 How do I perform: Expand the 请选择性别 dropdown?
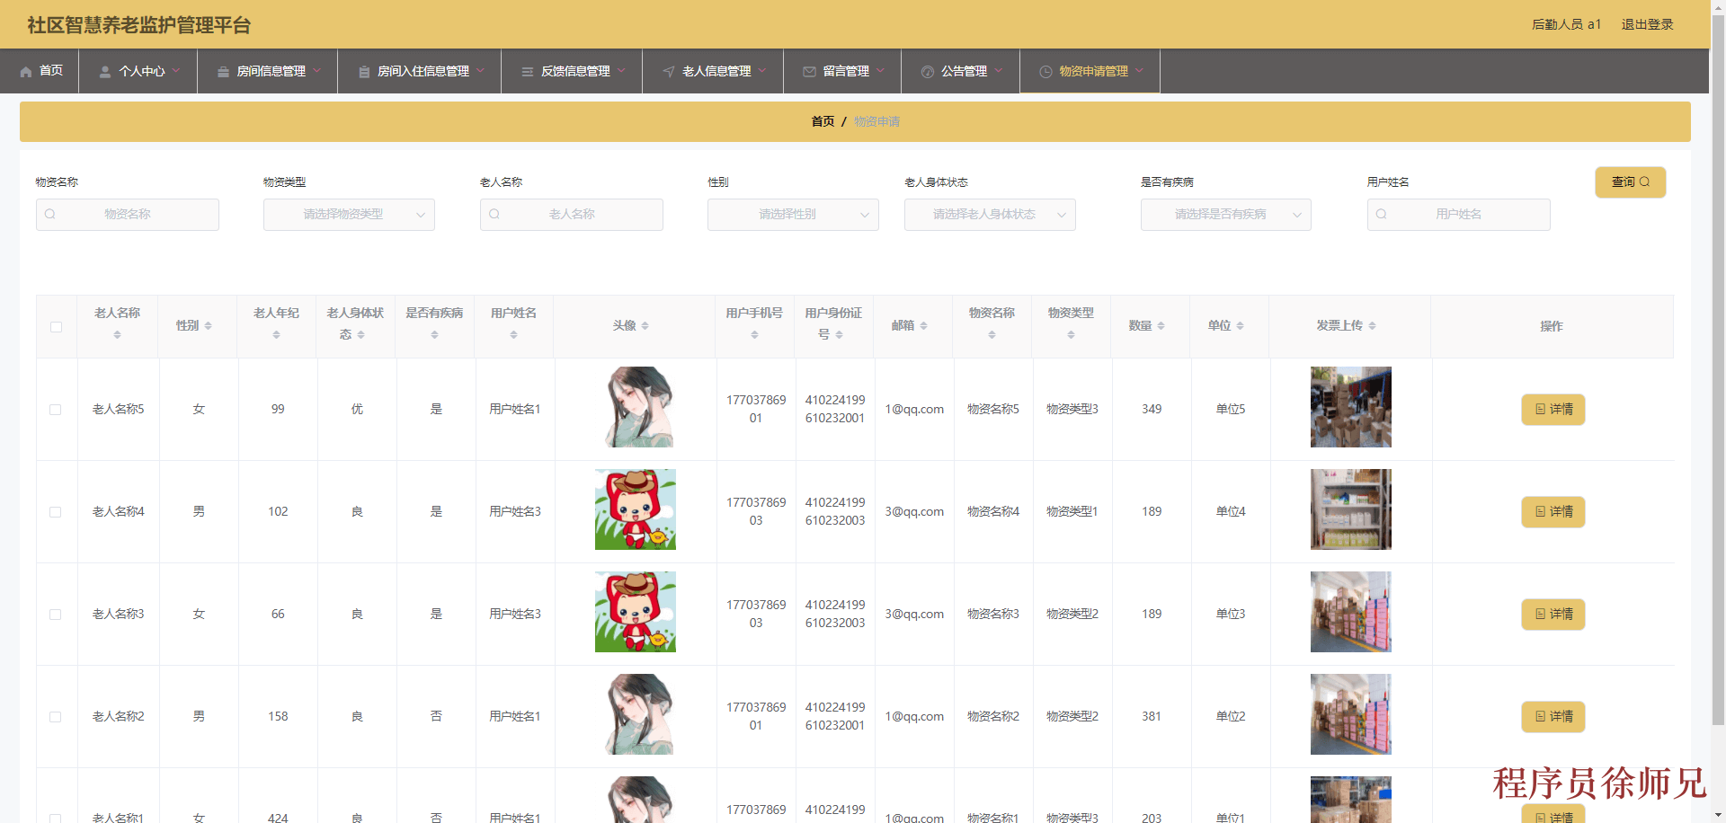click(792, 214)
